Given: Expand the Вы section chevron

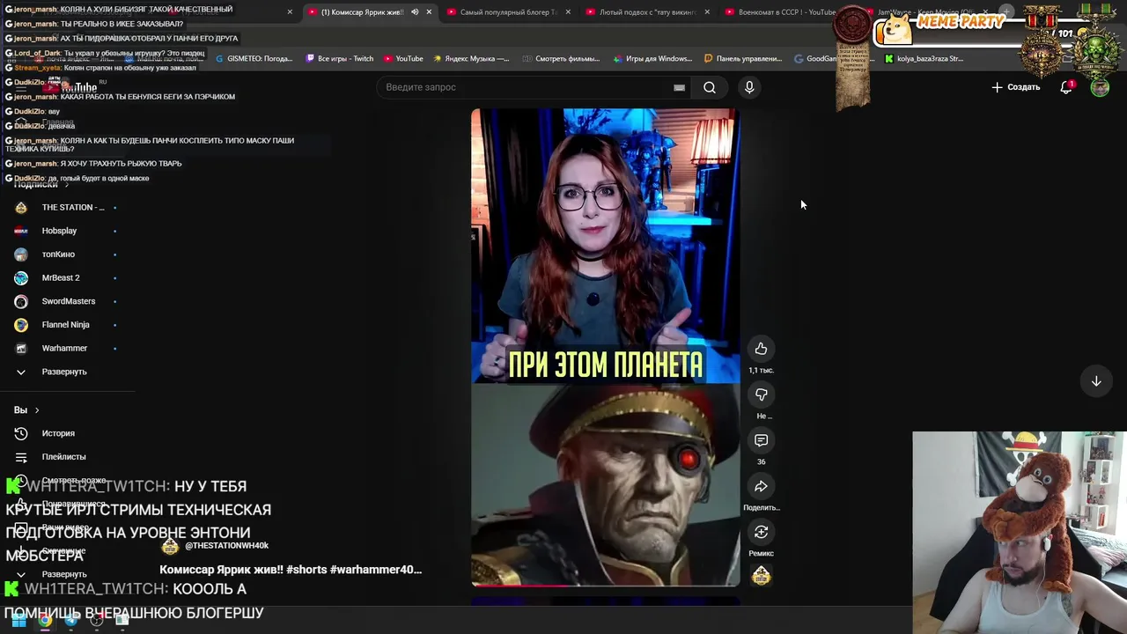Looking at the screenshot, I should pos(37,410).
